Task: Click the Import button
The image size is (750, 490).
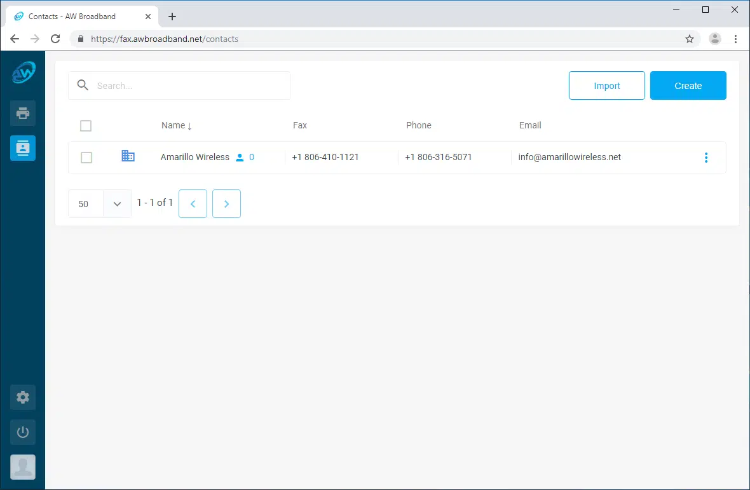Action: (x=606, y=86)
